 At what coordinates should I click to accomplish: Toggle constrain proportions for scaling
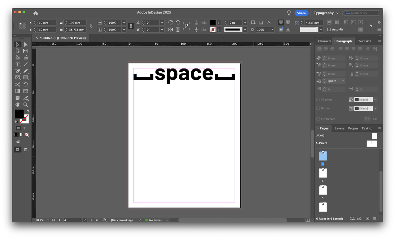[x=131, y=26]
